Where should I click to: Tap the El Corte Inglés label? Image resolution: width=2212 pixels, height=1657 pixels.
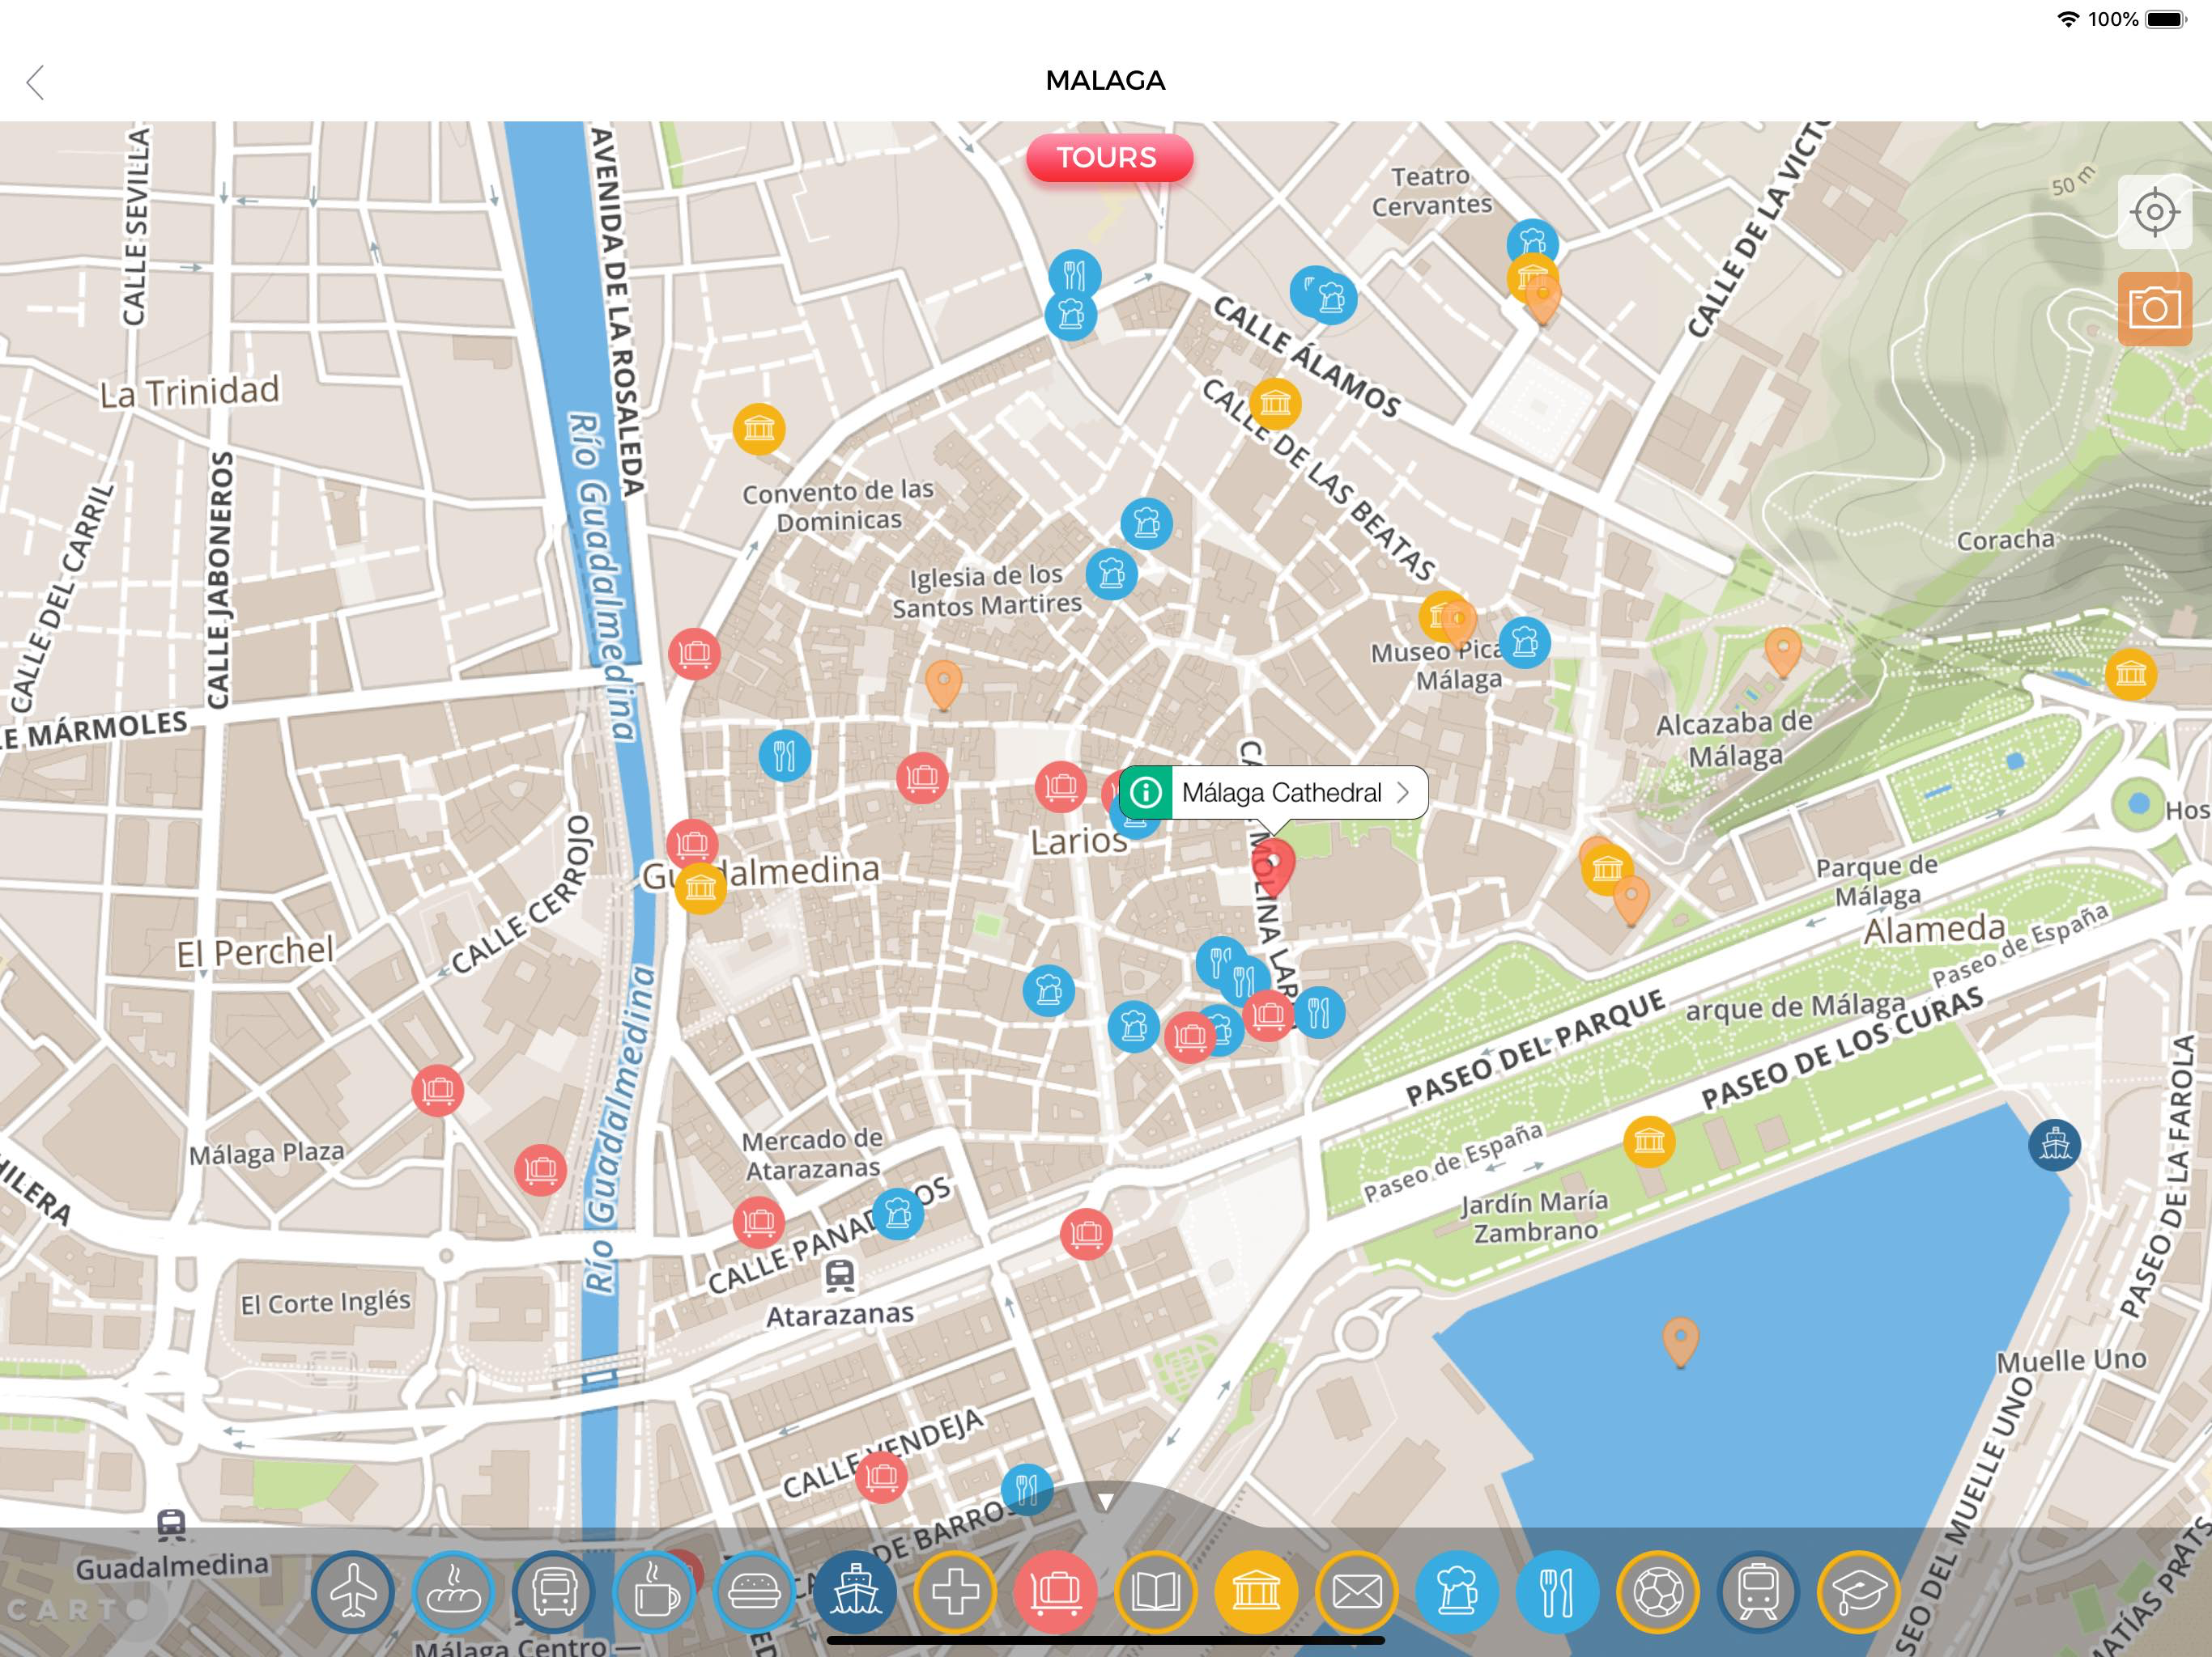pos(325,1302)
